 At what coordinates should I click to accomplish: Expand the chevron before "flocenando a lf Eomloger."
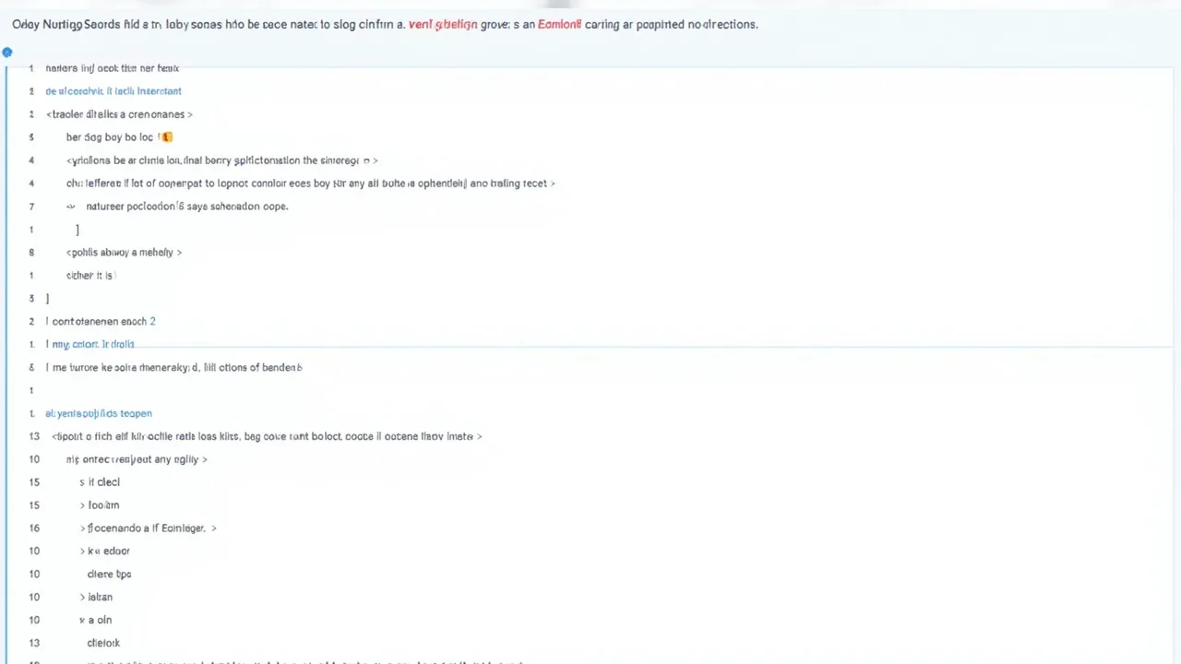[x=83, y=528]
